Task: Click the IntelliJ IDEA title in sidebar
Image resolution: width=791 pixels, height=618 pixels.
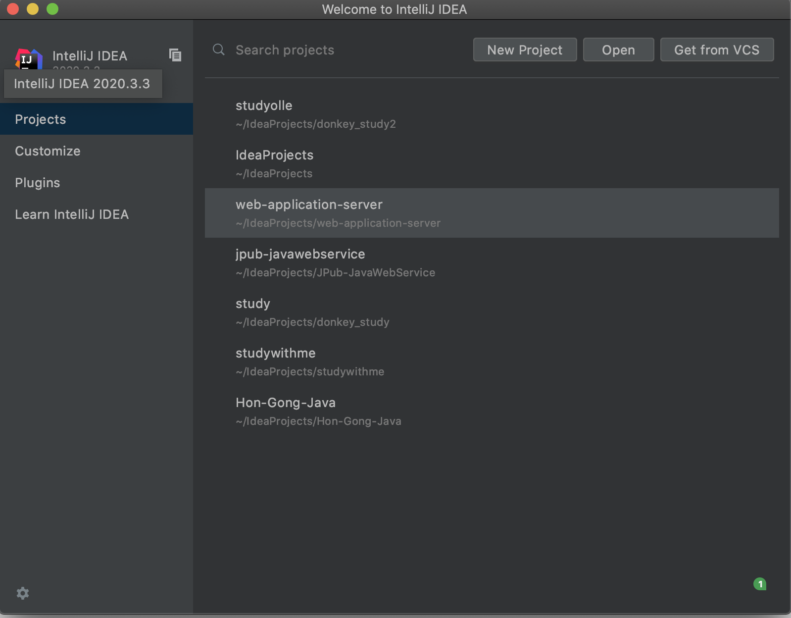Action: [90, 56]
